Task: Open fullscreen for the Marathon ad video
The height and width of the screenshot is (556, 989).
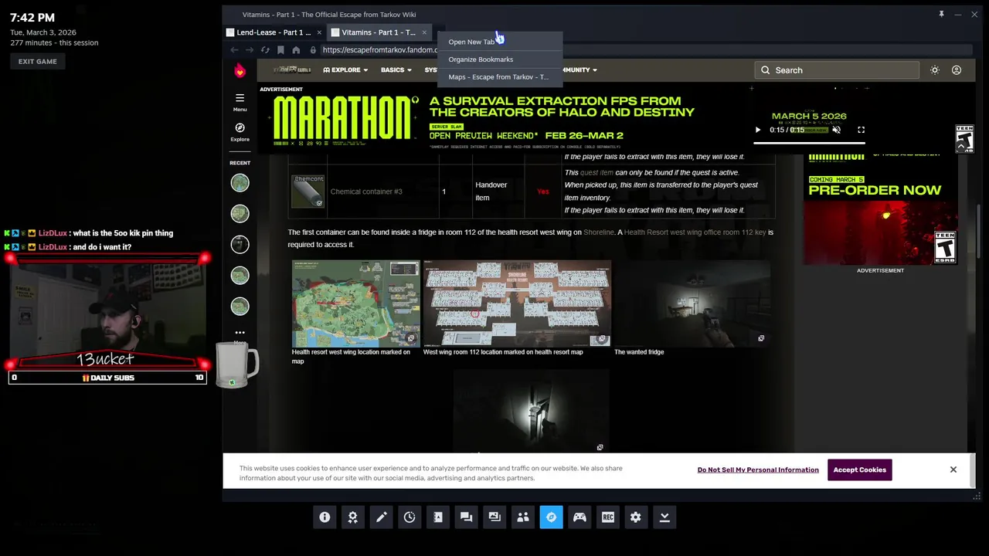Action: 861,130
